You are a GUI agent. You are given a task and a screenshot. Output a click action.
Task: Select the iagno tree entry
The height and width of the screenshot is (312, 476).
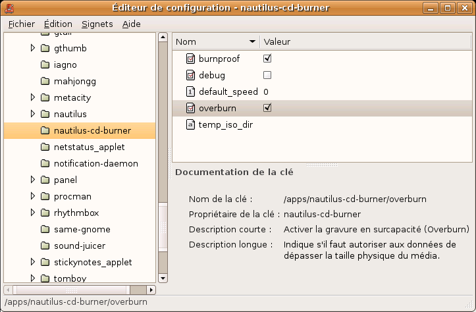65,65
